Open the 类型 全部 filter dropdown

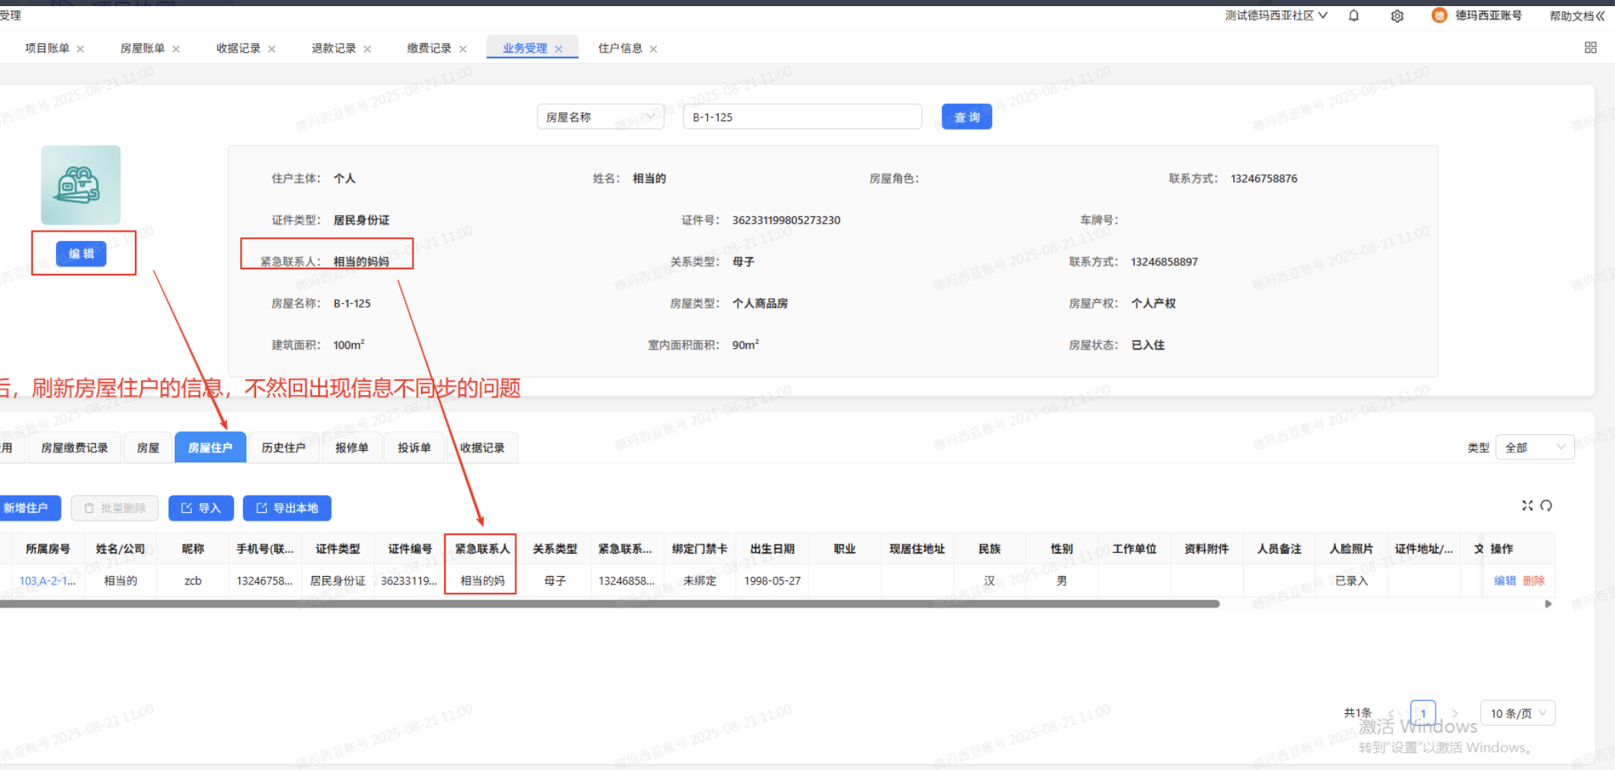pyautogui.click(x=1534, y=448)
